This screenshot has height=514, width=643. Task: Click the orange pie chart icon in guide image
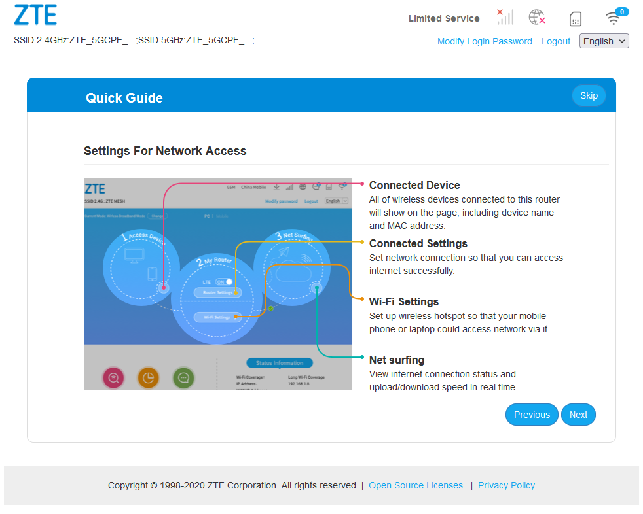click(148, 377)
